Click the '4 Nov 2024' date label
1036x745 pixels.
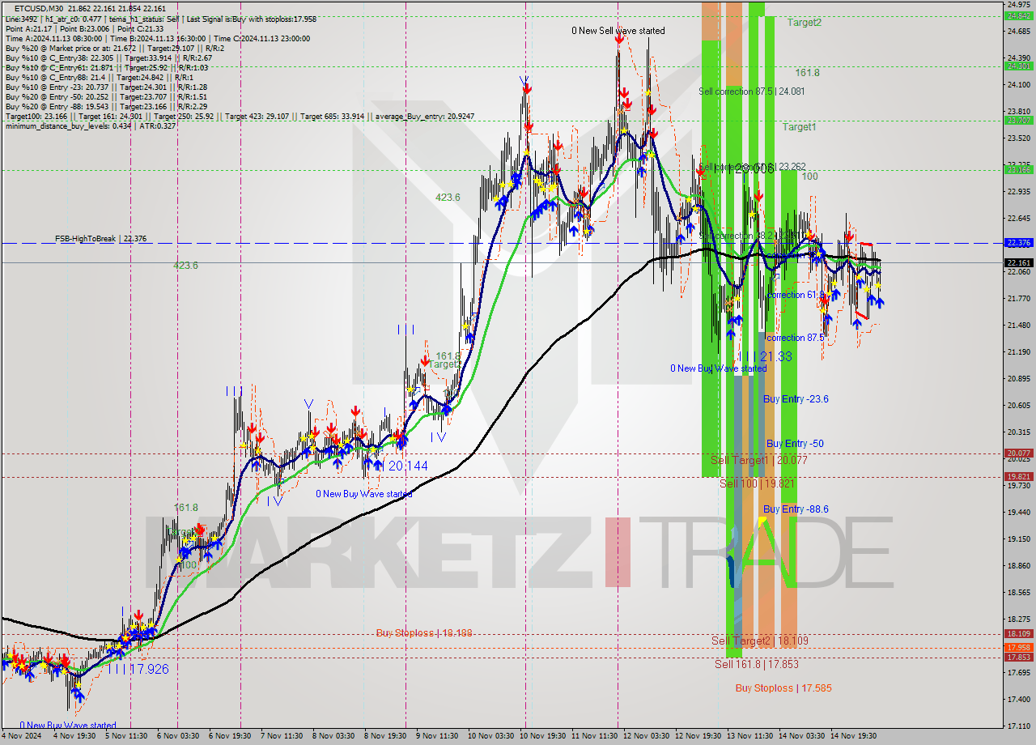(21, 736)
